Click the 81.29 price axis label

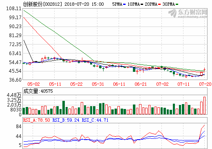15,36
